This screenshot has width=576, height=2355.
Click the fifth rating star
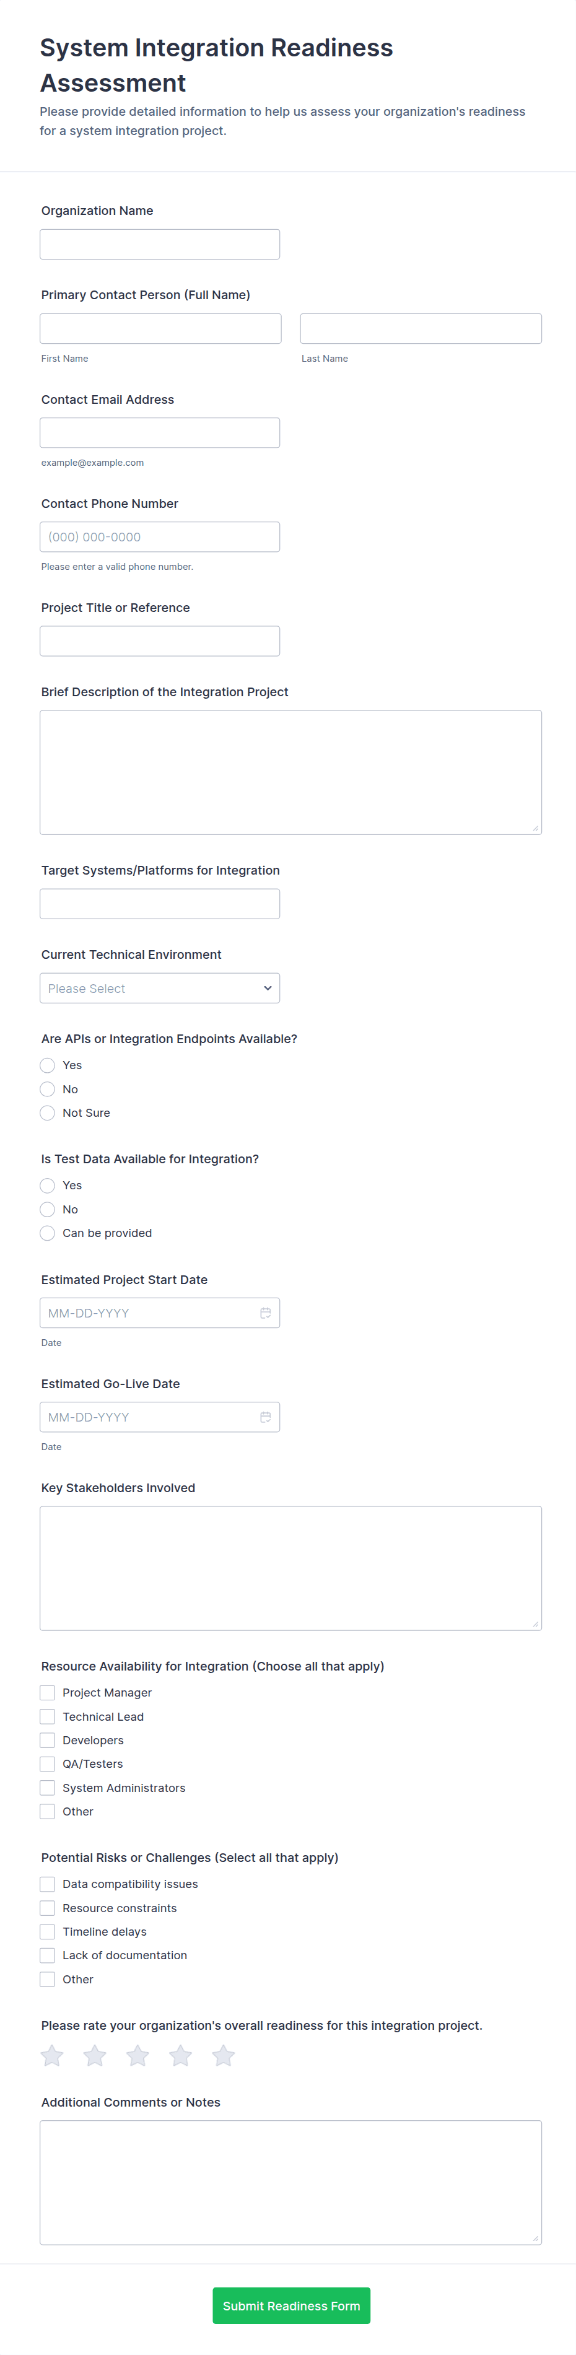pos(224,2056)
